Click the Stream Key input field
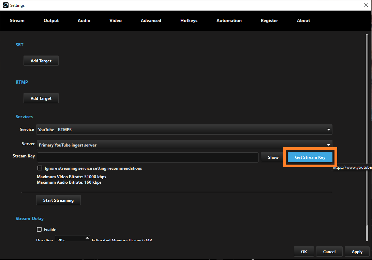This screenshot has width=372, height=260. 147,157
